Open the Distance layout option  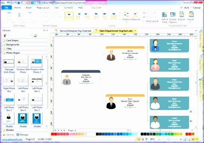point(126,16)
